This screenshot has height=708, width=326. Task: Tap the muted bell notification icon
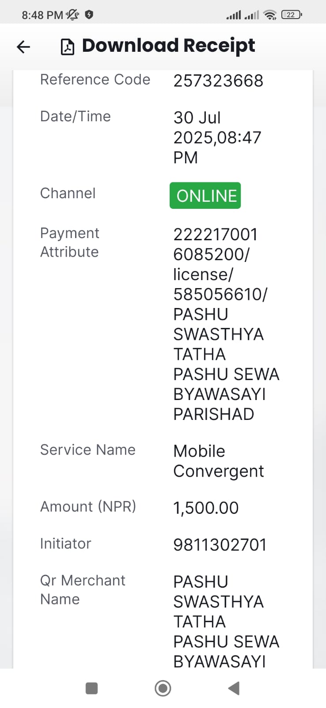pos(72,15)
